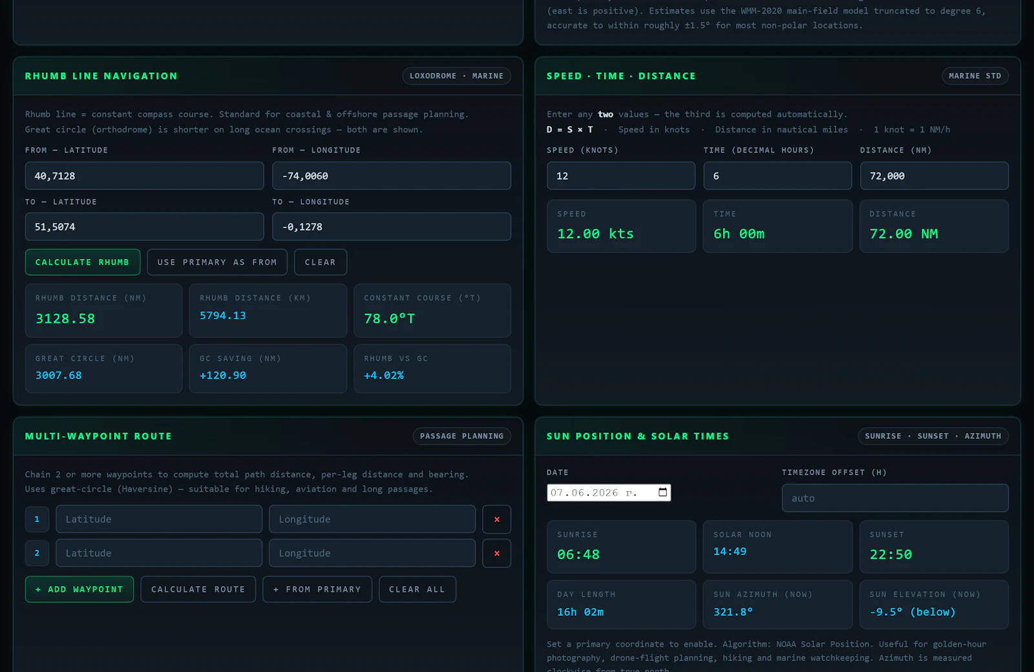Click sun azimuth value 321.8°

[733, 612]
